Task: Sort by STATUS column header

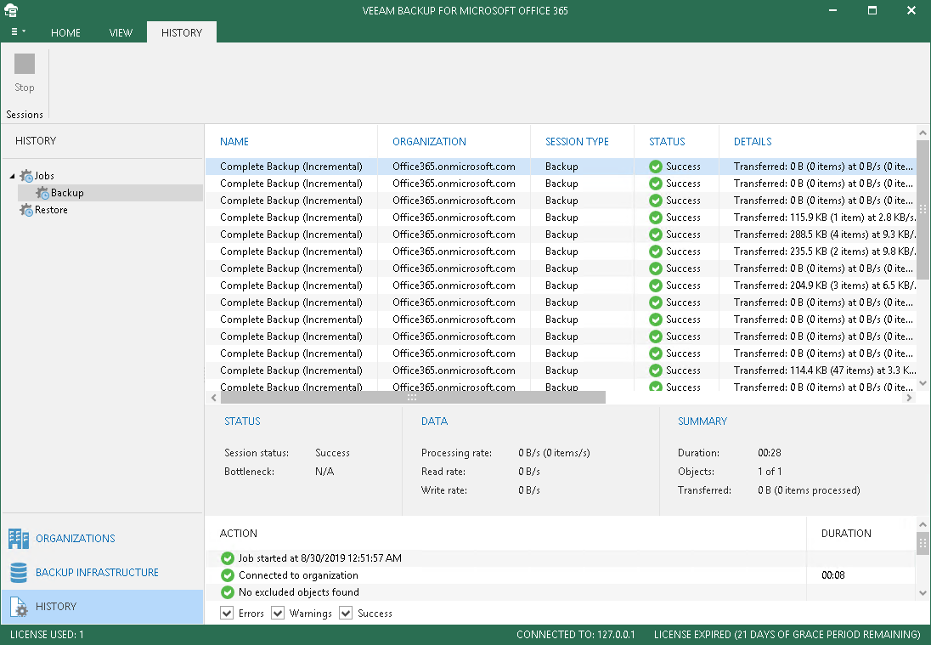Action: [667, 141]
